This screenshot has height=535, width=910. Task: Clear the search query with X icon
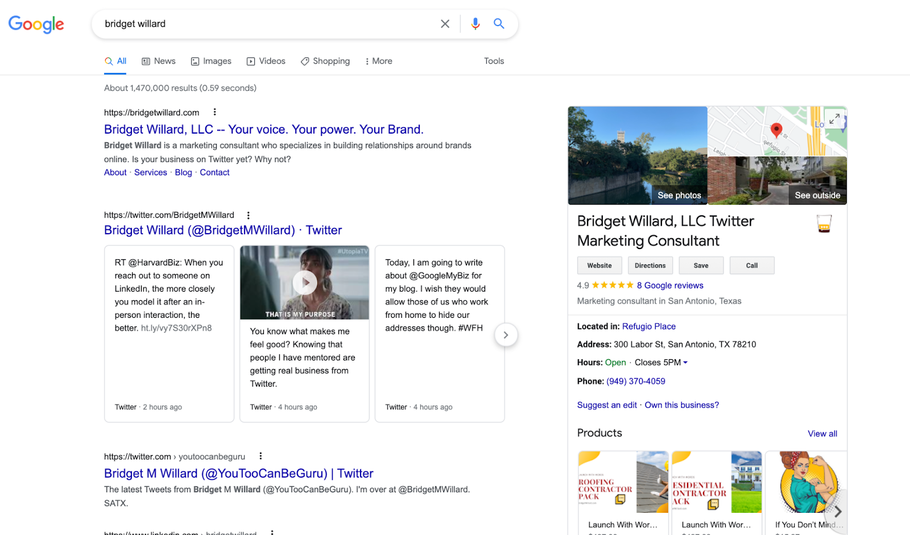[445, 24]
